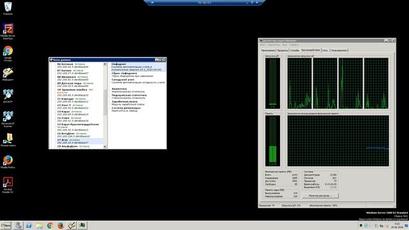Click the memory usage gauge in Task Manager
Viewport: 409px width, 230px height.
273,141
